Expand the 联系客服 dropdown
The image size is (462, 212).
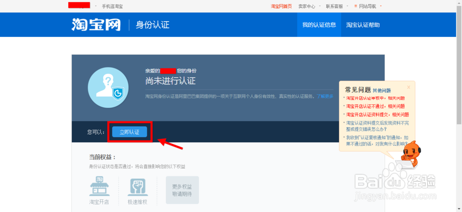pyautogui.click(x=347, y=6)
